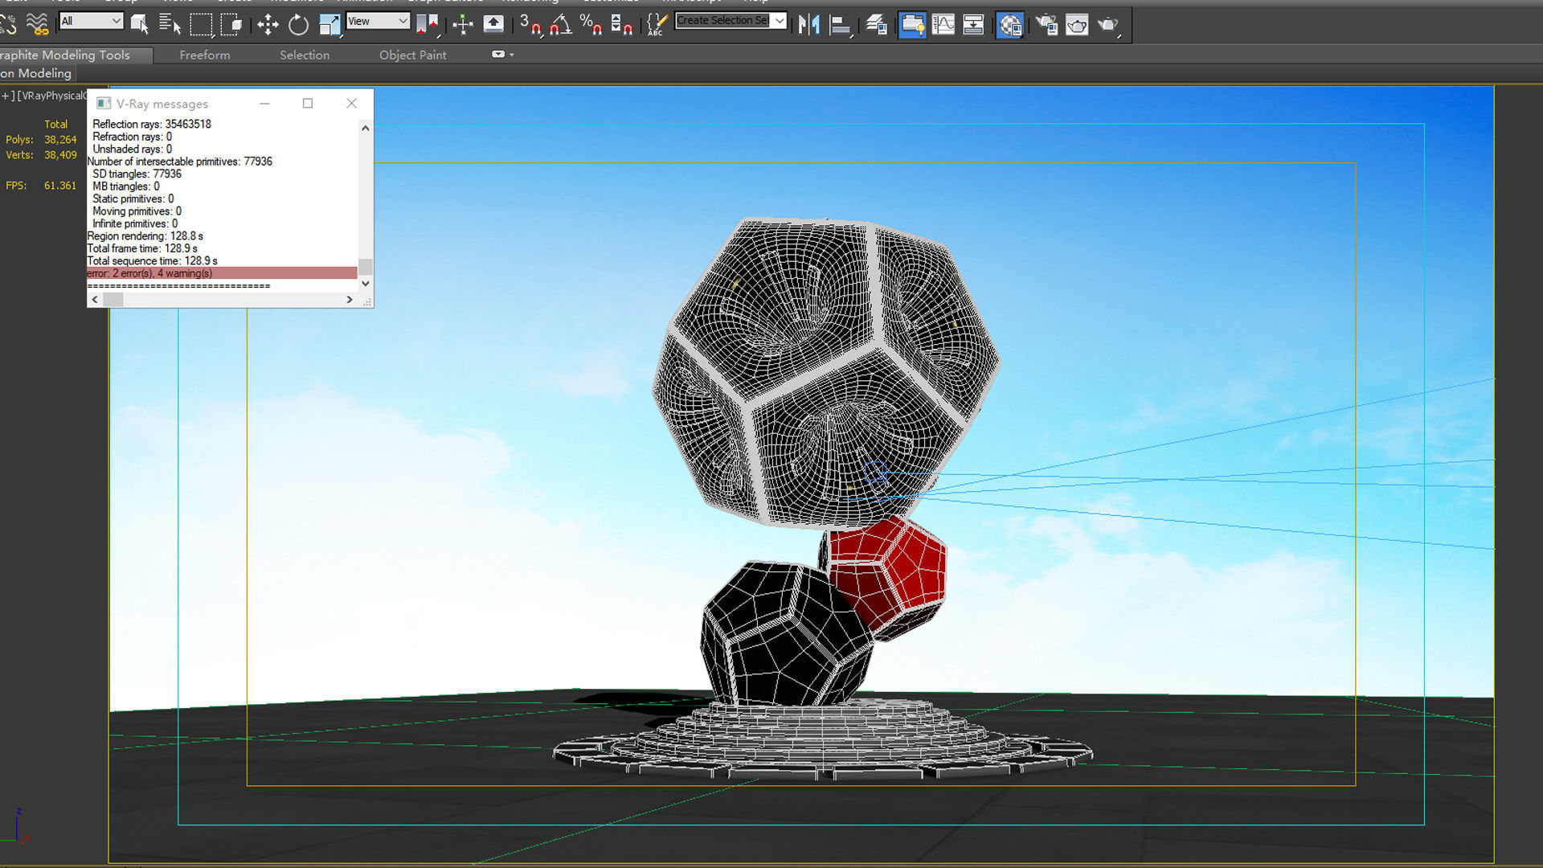Viewport: 1543px width, 868px height.
Task: Open the Rendered Frame Window icon
Action: pyautogui.click(x=1077, y=25)
